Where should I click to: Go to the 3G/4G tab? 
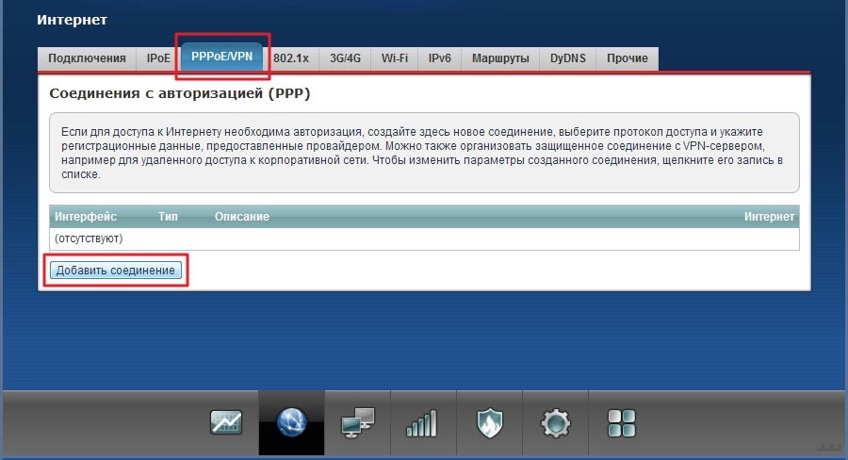[345, 58]
